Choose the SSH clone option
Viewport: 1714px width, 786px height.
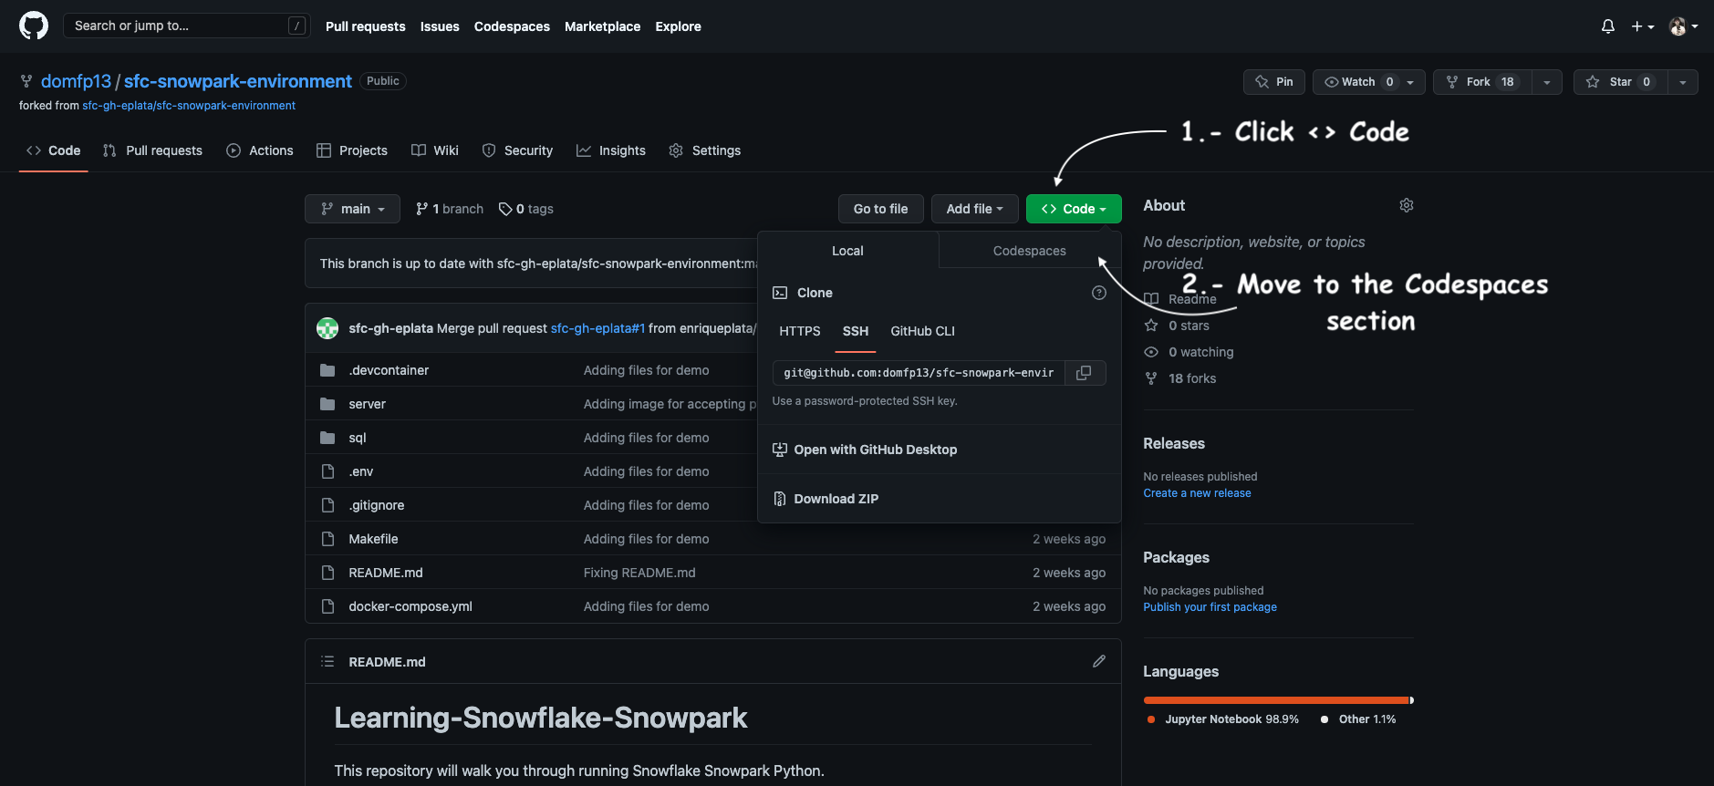tap(856, 331)
